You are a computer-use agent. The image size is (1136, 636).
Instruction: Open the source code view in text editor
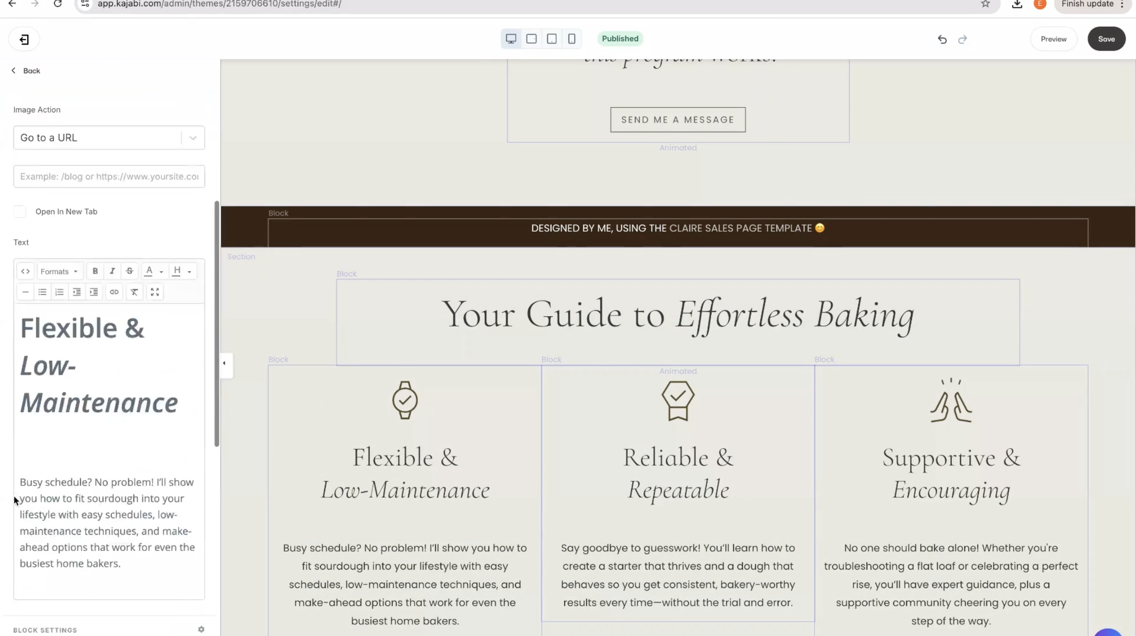click(25, 271)
